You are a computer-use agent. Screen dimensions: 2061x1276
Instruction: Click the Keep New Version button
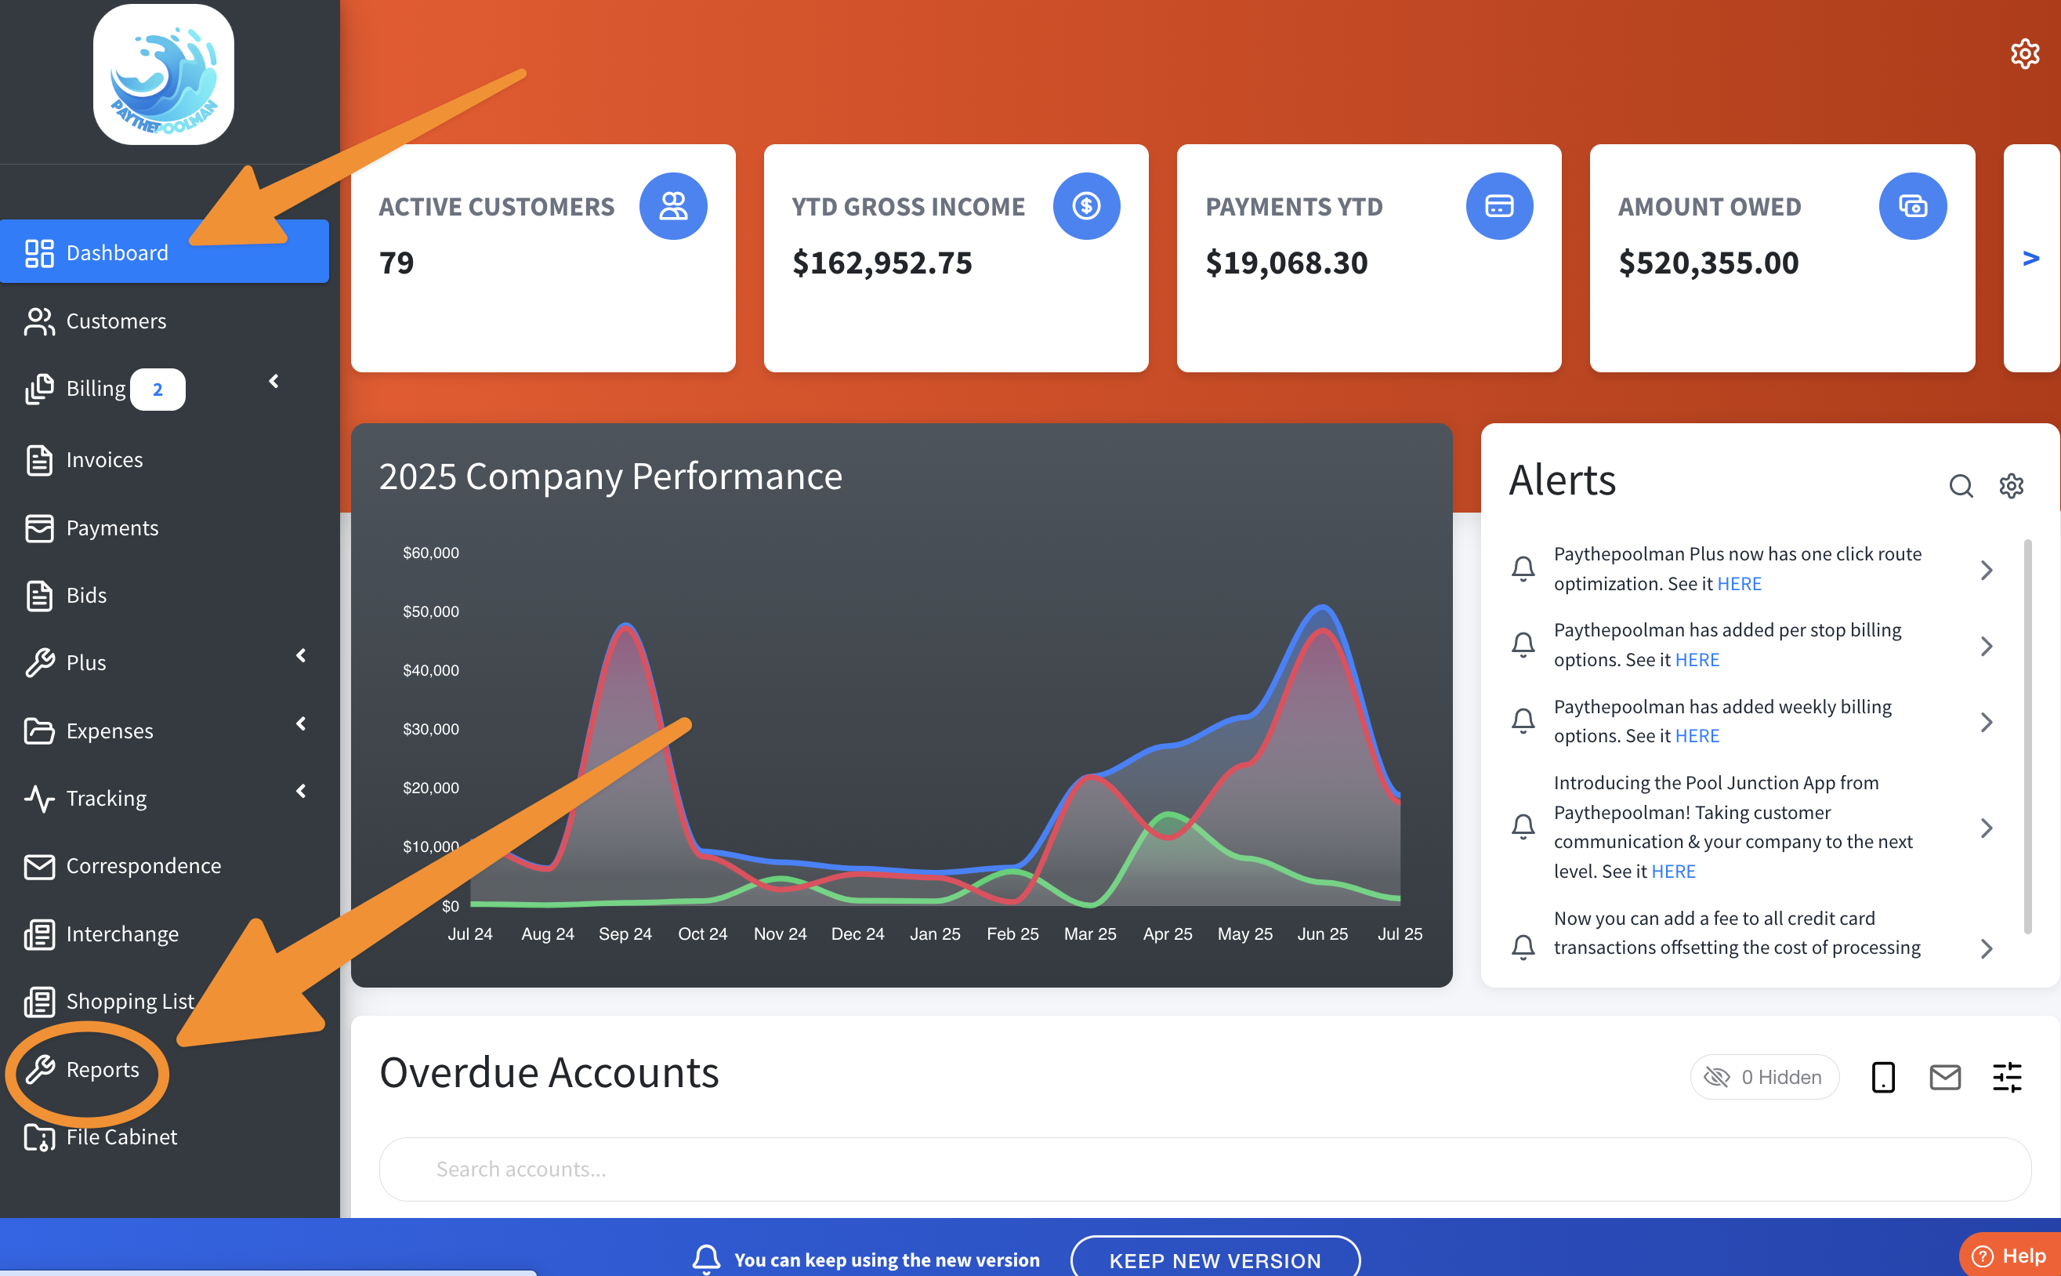1214,1259
